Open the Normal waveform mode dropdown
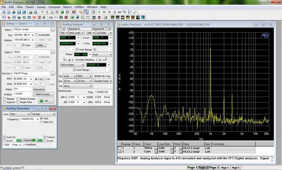 pos(43,114)
